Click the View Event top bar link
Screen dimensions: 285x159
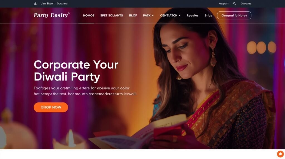[47, 4]
